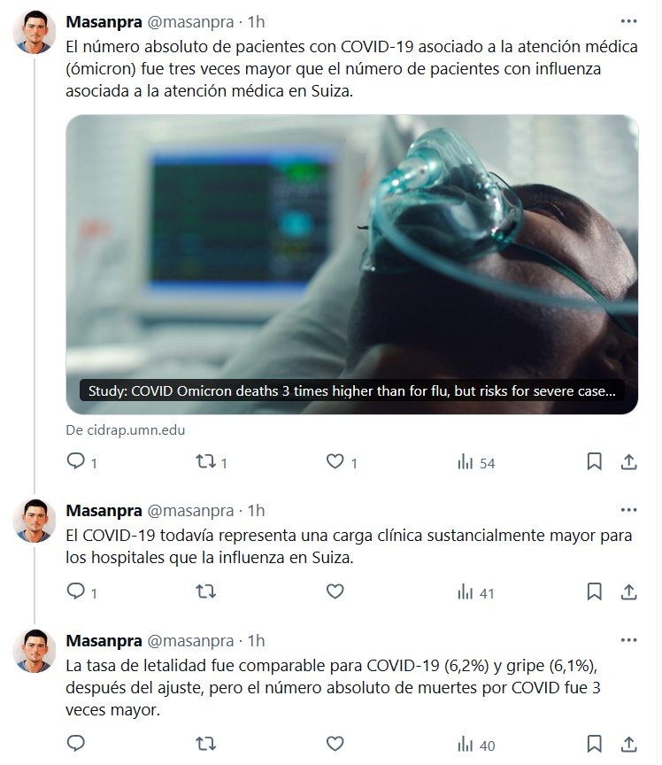Open more options menu on first tweet
The image size is (662, 765).
[x=629, y=21]
